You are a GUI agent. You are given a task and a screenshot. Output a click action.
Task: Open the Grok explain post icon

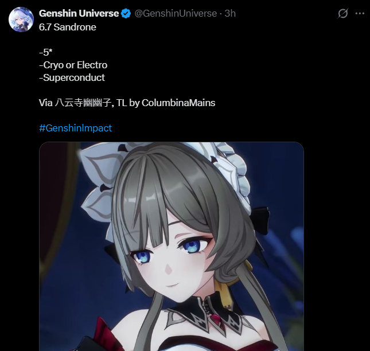click(x=342, y=13)
